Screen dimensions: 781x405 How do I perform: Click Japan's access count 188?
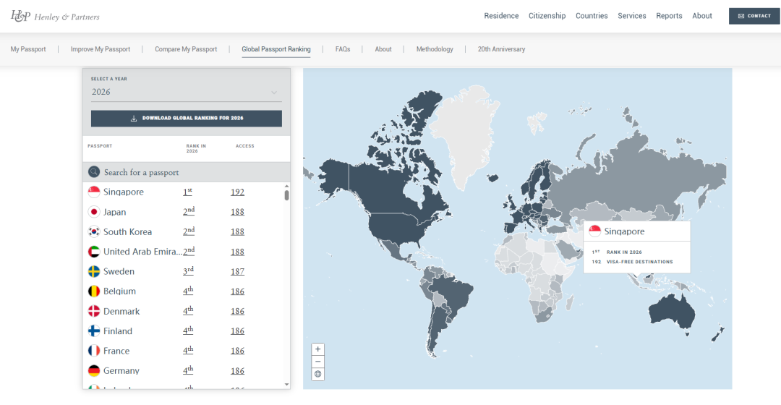coord(237,212)
